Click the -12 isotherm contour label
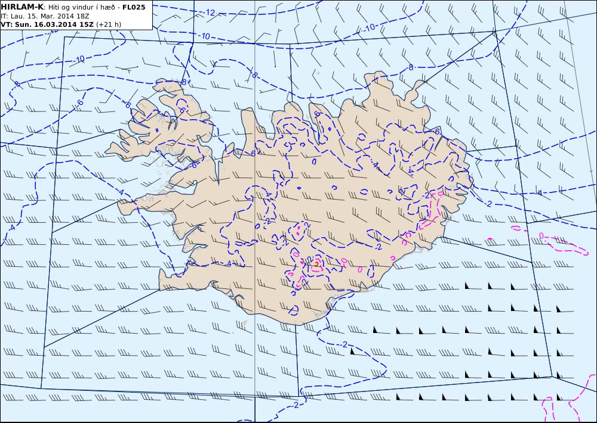Screen dimensions: 597x423 coord(209,13)
